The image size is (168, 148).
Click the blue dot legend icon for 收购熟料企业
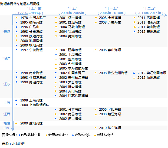click(20, 135)
